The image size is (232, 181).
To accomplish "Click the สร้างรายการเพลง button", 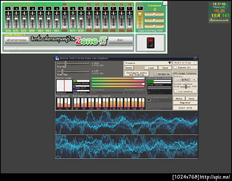I will tap(17, 40).
